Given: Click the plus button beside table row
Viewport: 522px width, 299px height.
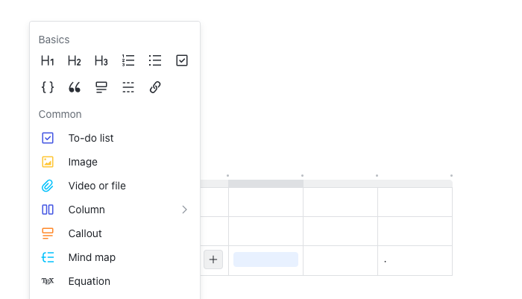Looking at the screenshot, I should tap(213, 259).
